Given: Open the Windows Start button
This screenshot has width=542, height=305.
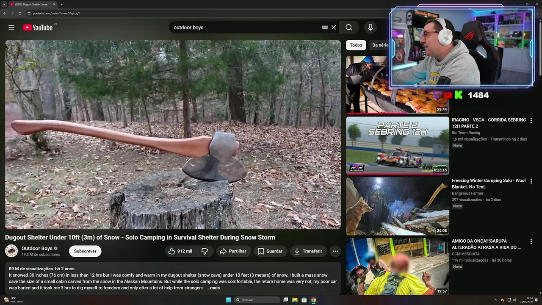Looking at the screenshot, I should coord(229,300).
